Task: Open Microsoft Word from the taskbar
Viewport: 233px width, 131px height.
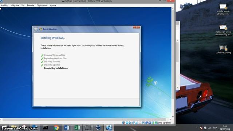Action: pos(67,128)
